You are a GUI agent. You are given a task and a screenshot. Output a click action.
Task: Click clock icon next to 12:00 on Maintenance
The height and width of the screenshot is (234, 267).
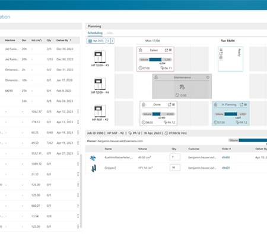(177, 95)
